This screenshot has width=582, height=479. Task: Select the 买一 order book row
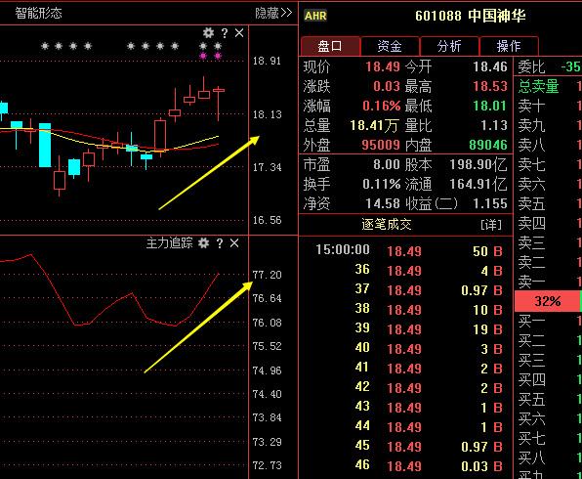pyautogui.click(x=548, y=321)
